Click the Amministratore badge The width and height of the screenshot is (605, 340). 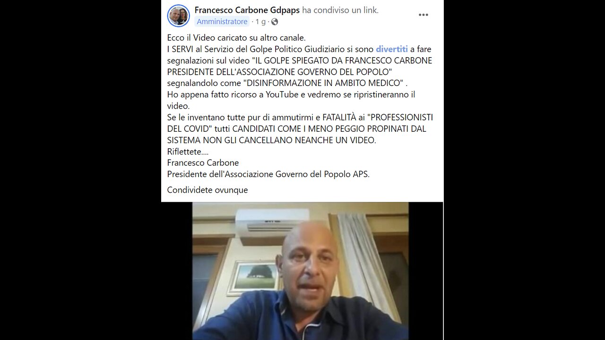pos(222,22)
